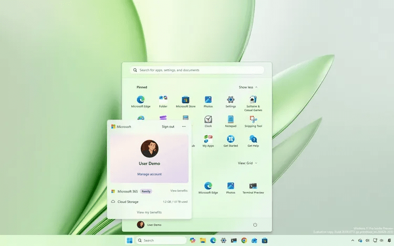Launch Solitaire & Casual Games
The image size is (394, 246).
point(253,103)
